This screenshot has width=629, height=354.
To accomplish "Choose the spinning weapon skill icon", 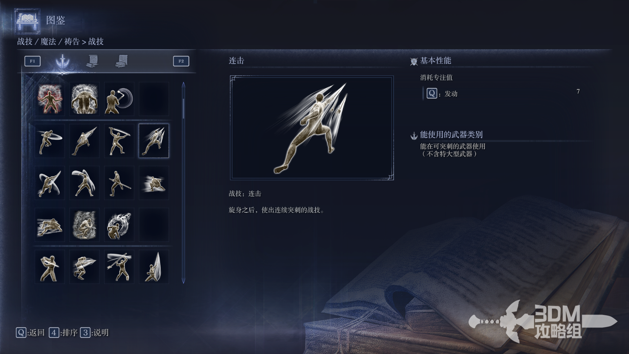I will 119,99.
